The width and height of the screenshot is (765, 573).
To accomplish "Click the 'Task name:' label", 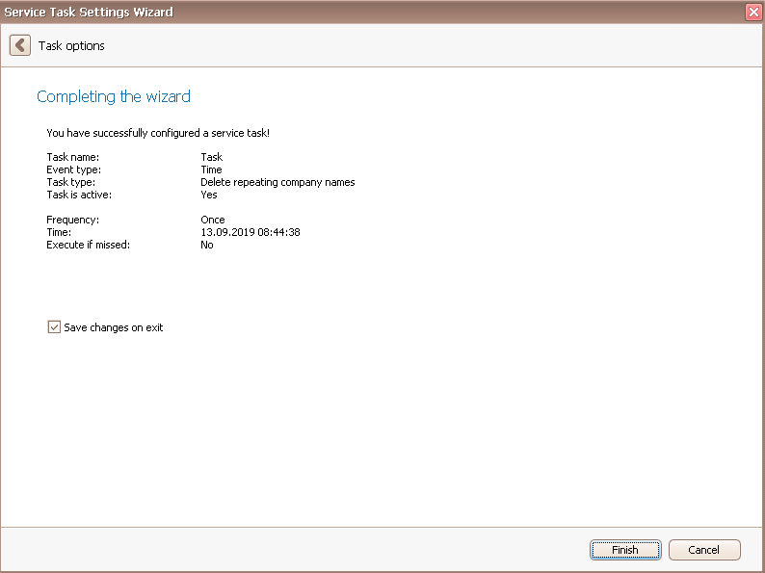I will [72, 157].
